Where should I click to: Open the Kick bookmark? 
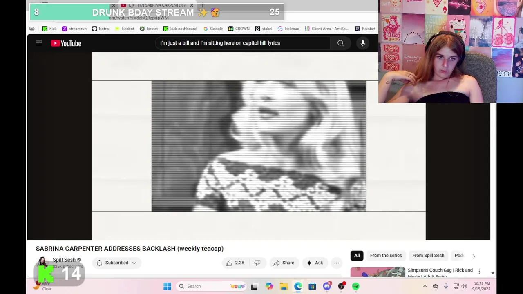click(49, 29)
